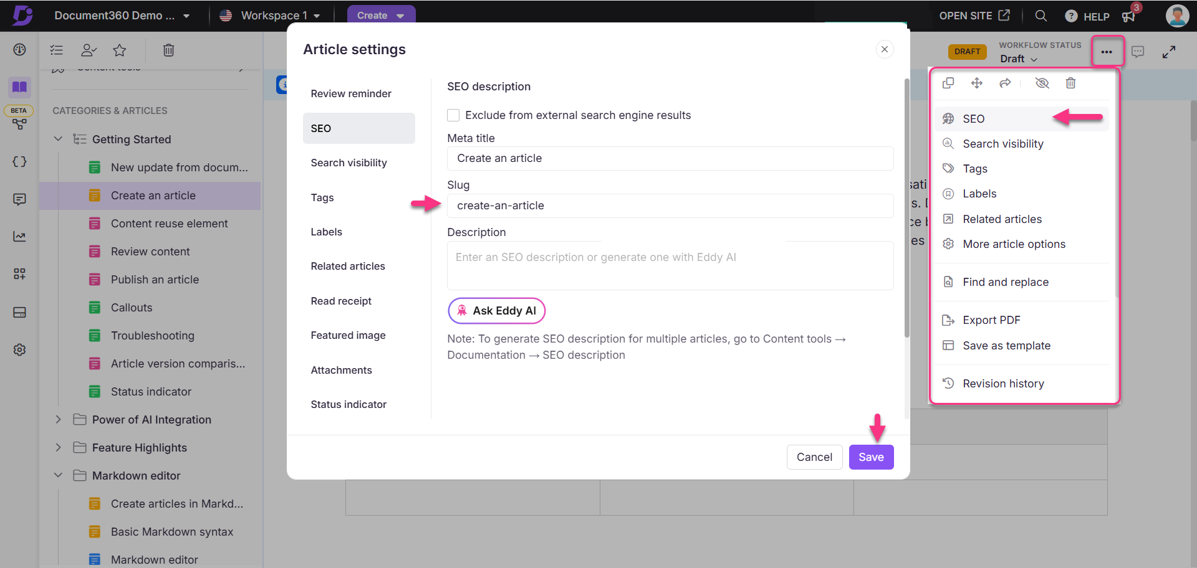
Task: Click the move article icon in dropdown
Action: pos(977,83)
